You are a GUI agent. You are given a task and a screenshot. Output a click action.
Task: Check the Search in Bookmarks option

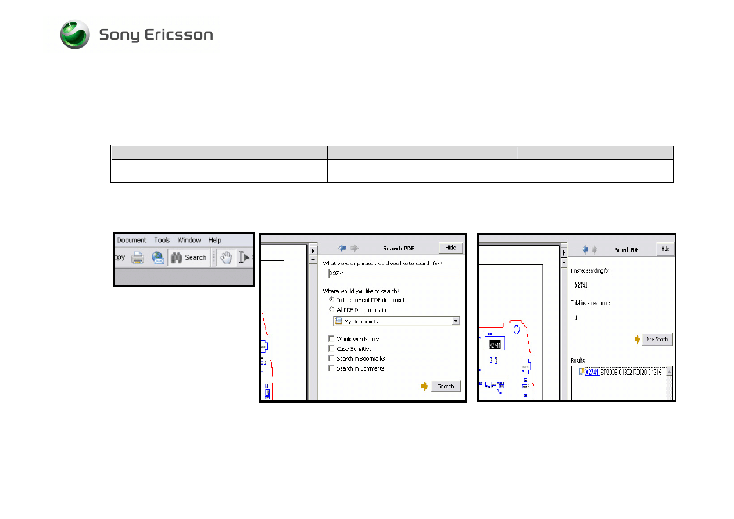click(x=331, y=359)
